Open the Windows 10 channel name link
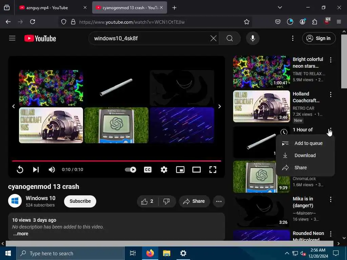Image resolution: width=347 pixels, height=260 pixels. (41, 198)
